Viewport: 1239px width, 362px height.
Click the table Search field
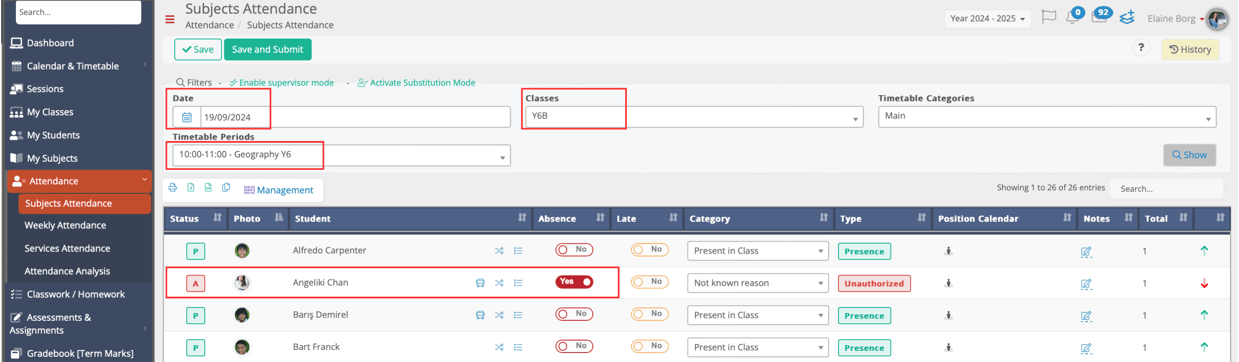(1166, 188)
